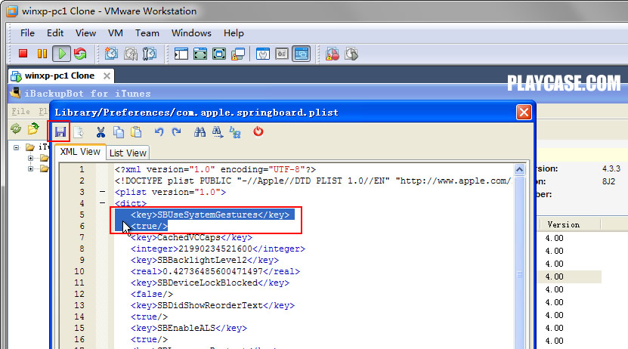The width and height of the screenshot is (628, 349).
Task: Switch to the List View tab
Action: (x=128, y=153)
